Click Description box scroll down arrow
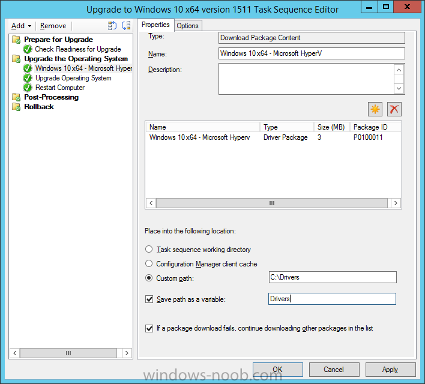 [399, 88]
